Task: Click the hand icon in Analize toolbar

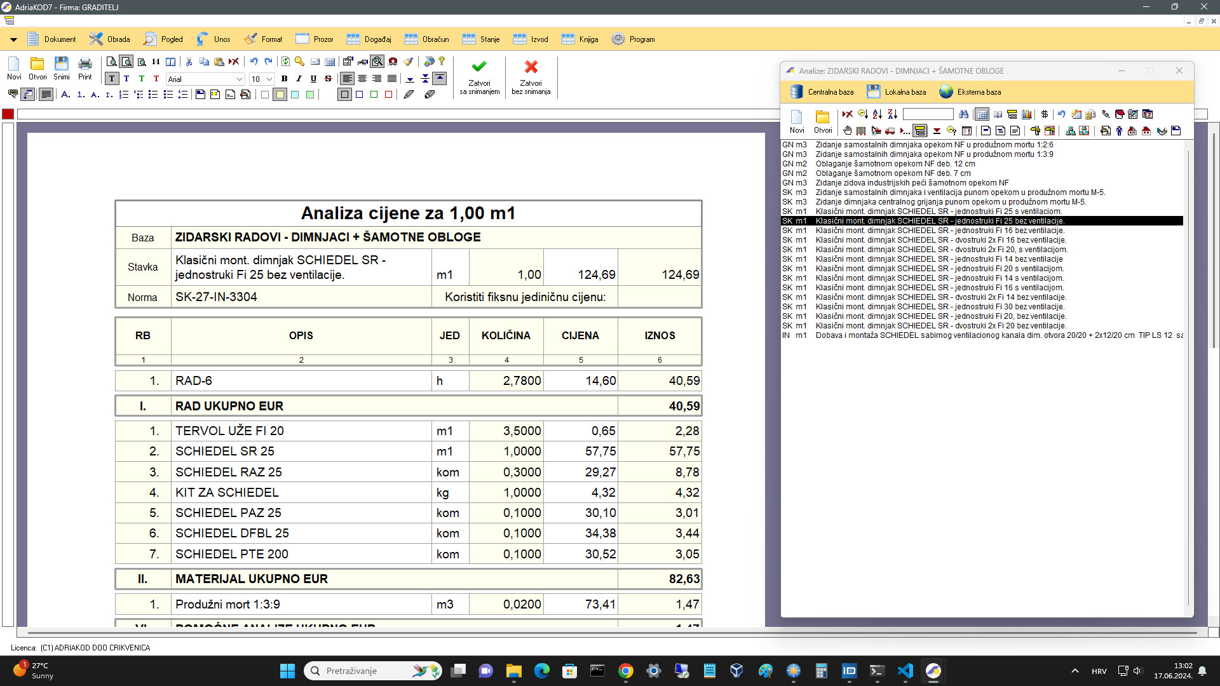Action: pos(848,131)
